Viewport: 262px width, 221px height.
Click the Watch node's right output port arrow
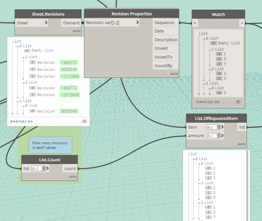click(x=242, y=23)
